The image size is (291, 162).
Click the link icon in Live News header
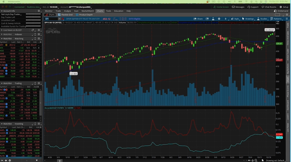[33, 30]
